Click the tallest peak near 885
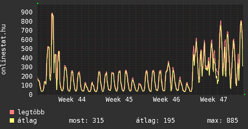Viewport: 248px width, 129px height. [x=52, y=13]
